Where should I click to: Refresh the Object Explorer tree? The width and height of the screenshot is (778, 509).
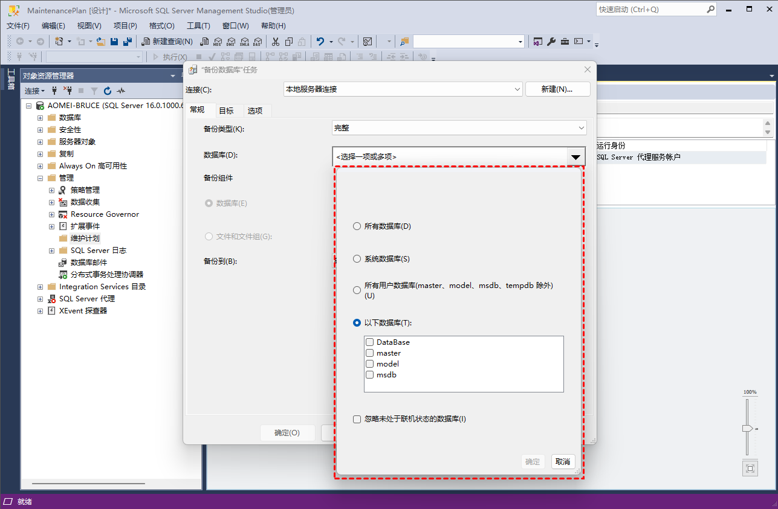[x=108, y=91]
